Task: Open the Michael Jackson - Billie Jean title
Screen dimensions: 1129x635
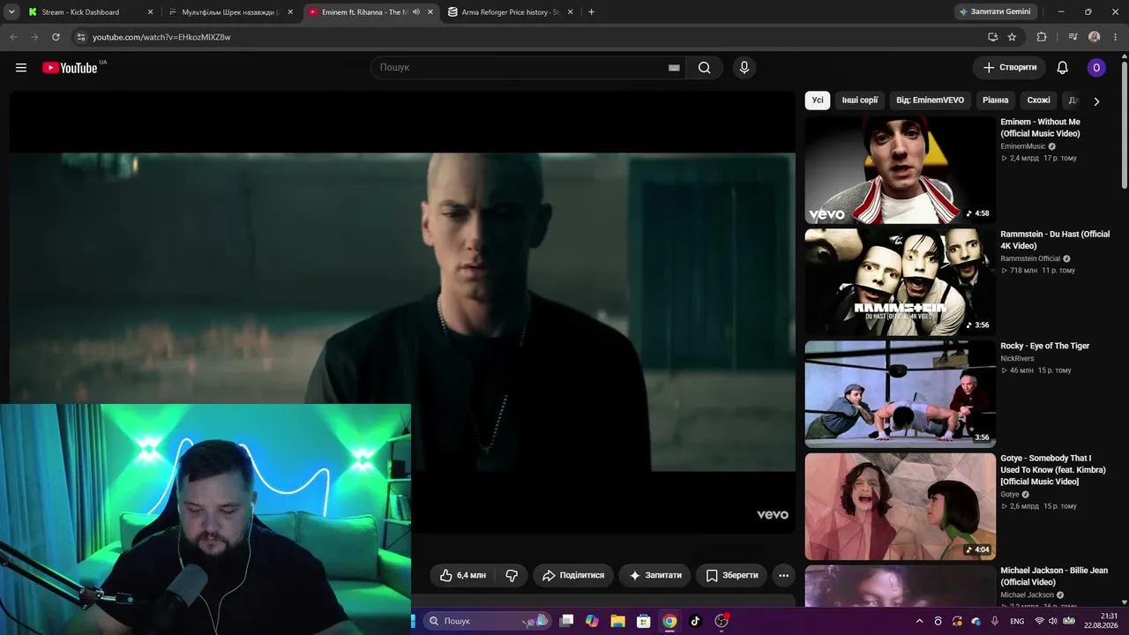Action: (1054, 577)
